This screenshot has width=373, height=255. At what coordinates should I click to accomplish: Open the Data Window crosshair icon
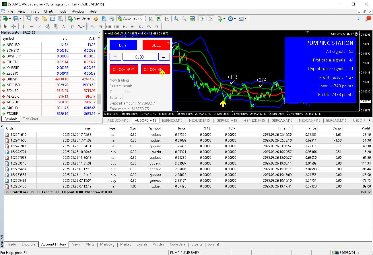point(36,19)
